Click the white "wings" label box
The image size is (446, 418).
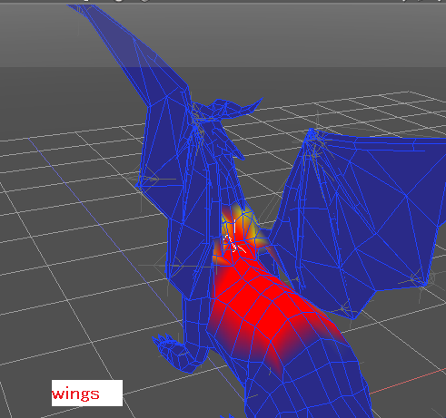(87, 393)
